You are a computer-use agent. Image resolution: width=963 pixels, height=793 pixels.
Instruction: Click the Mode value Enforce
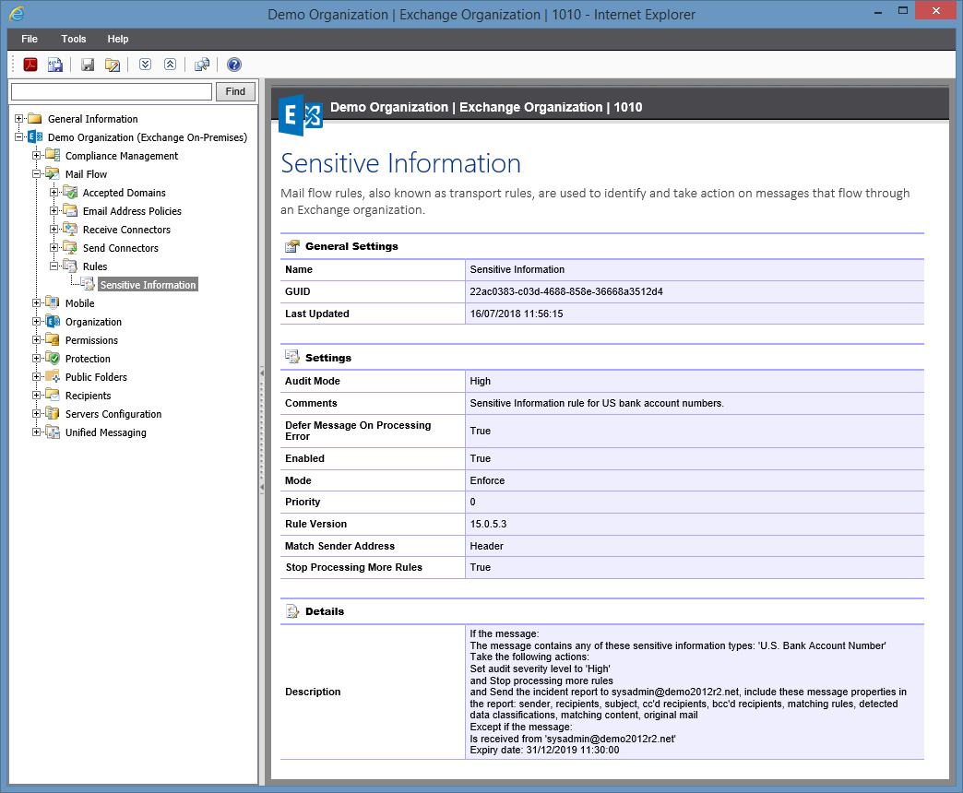point(487,480)
